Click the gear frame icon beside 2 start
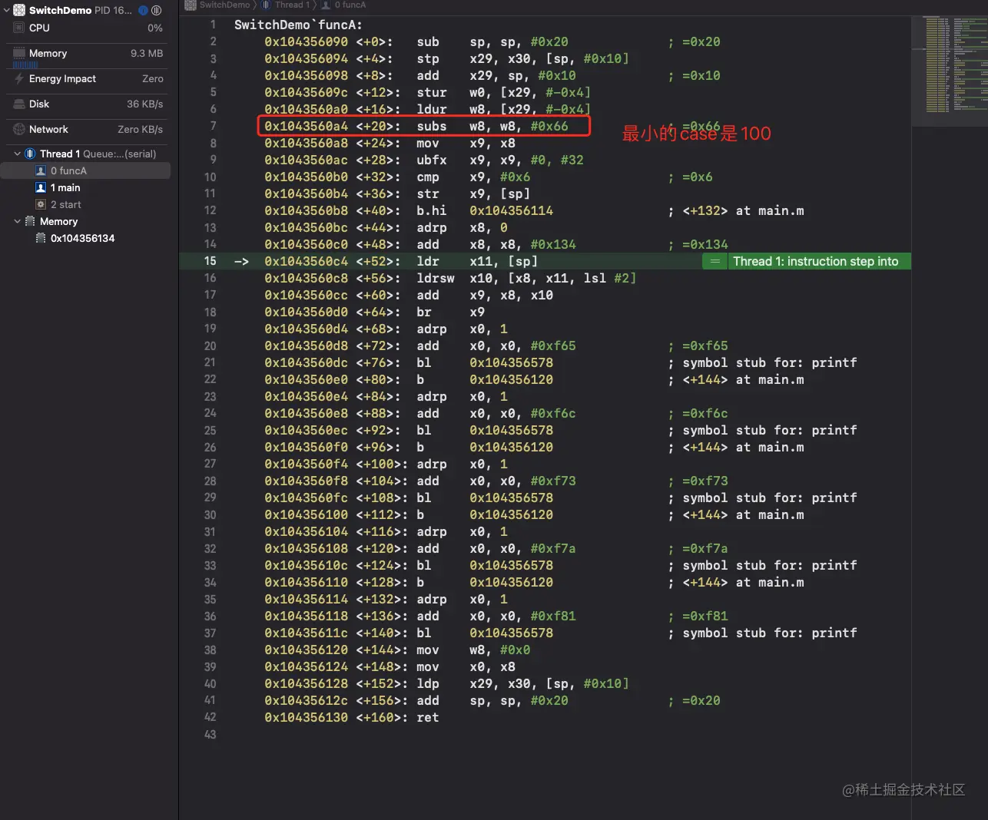Screen dimensions: 988x820 coord(41,204)
